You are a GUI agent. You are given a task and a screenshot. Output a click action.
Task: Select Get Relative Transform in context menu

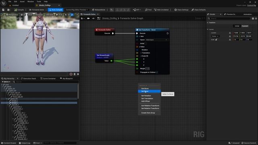[x=149, y=106]
